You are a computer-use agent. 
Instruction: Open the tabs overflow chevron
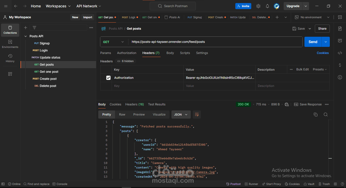coord(286,17)
